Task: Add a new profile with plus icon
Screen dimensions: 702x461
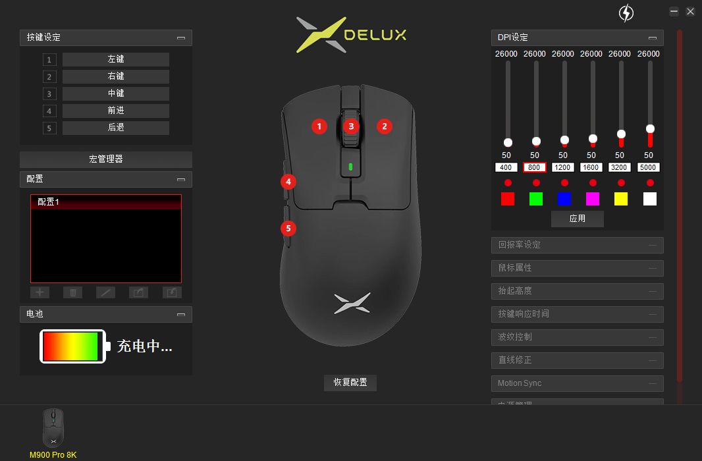Action: click(40, 292)
